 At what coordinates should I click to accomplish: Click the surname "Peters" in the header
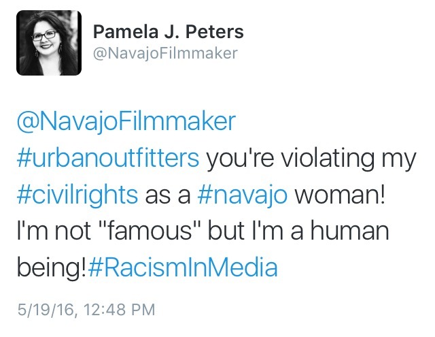215,31
